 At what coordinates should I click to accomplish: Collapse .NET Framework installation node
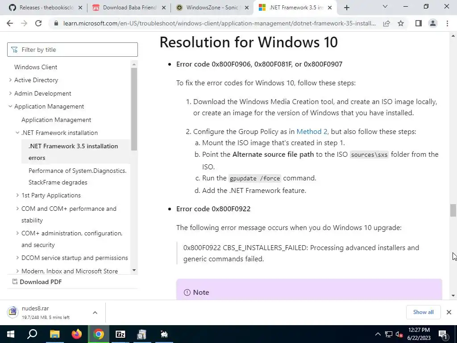17,133
